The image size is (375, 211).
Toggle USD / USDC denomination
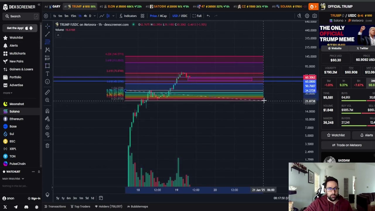180,16
